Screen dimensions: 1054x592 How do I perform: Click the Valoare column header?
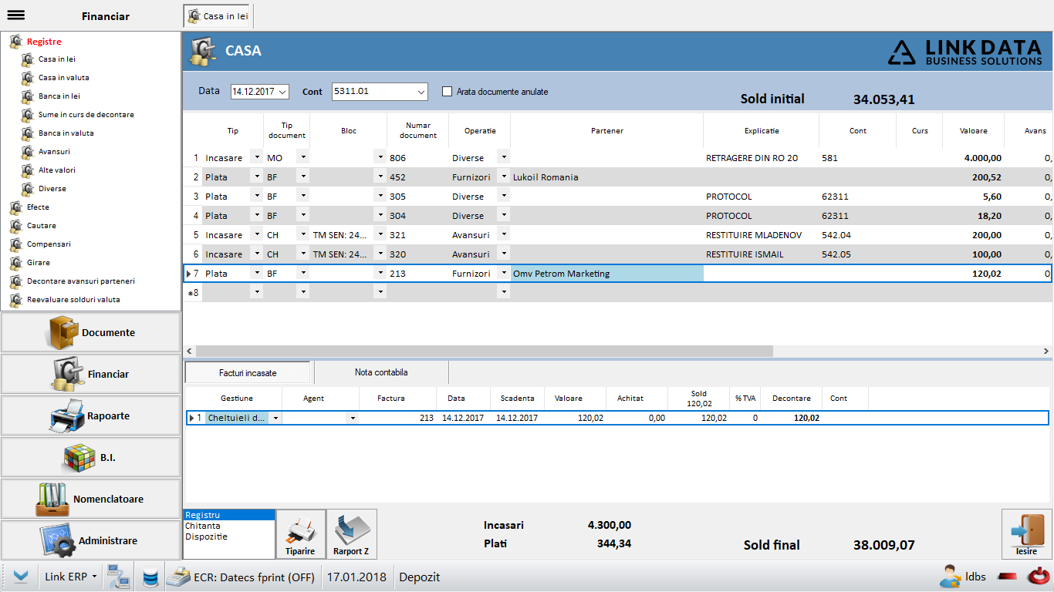coord(973,131)
